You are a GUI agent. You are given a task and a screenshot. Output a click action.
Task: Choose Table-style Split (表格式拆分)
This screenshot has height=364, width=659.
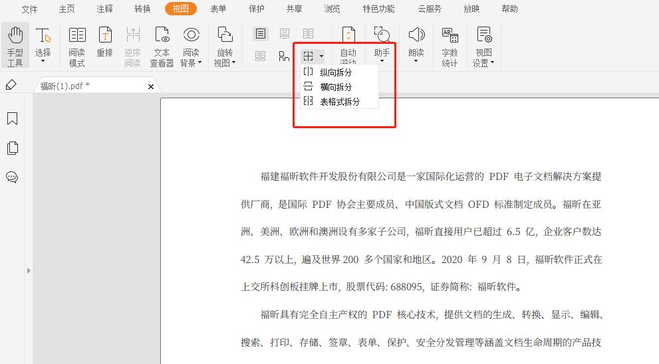(339, 102)
